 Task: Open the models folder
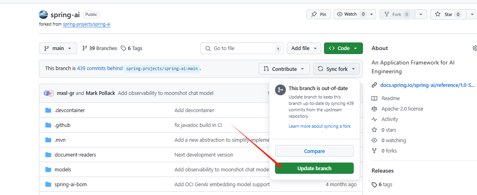tap(63, 169)
